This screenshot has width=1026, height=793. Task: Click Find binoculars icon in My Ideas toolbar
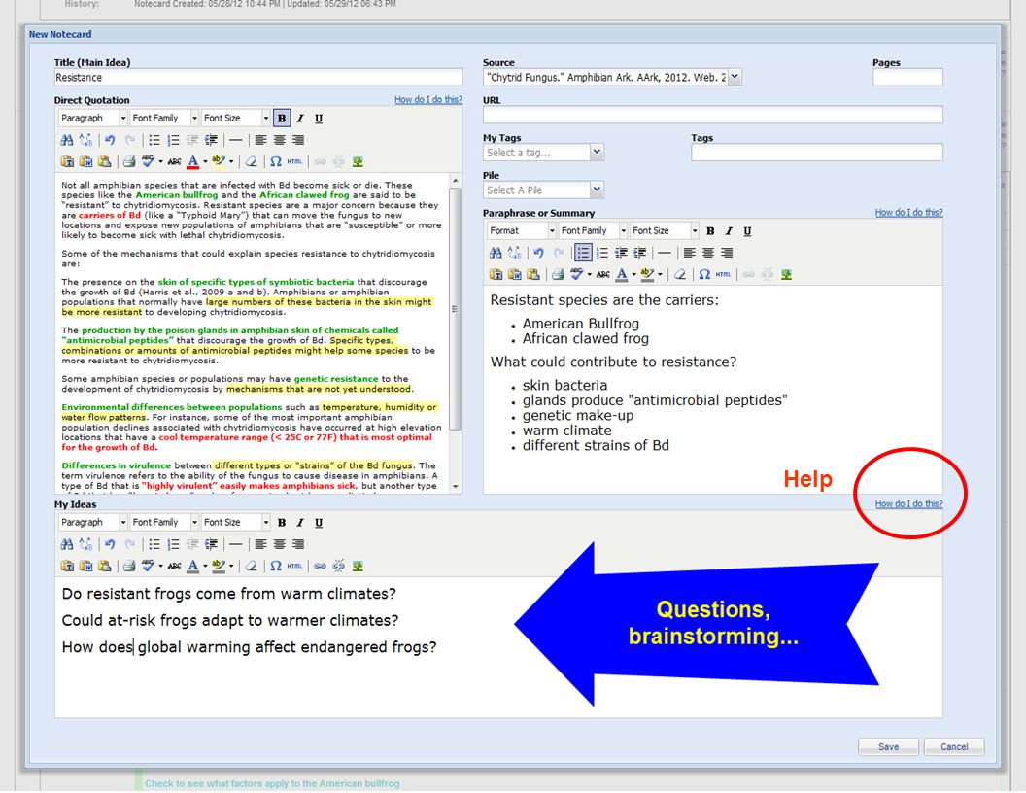click(67, 544)
